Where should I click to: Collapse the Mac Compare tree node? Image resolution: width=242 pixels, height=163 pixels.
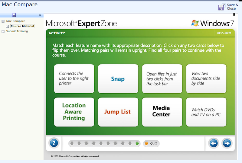[x=3, y=21]
